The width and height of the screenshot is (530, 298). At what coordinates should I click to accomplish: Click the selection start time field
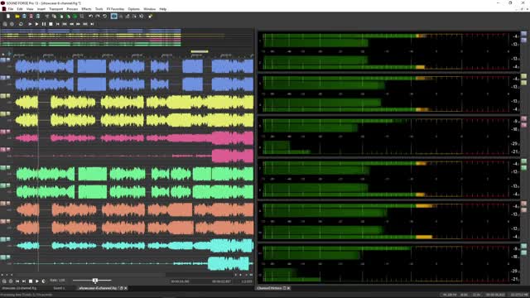coord(181,281)
